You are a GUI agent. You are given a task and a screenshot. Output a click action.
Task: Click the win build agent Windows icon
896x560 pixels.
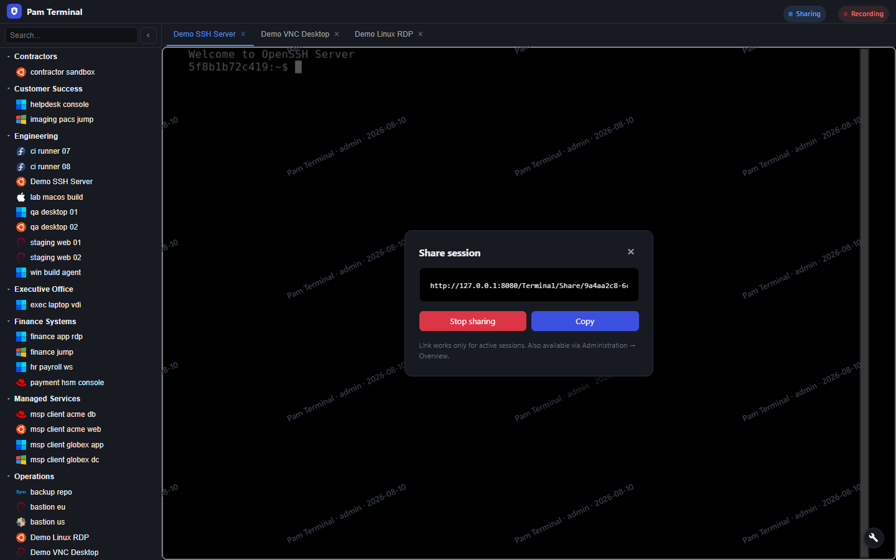click(21, 273)
